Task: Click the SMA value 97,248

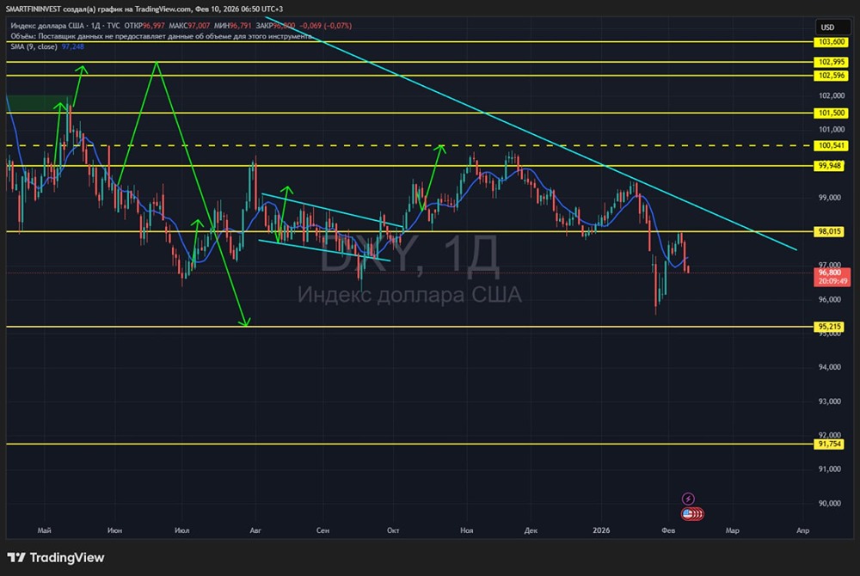Action: [73, 46]
